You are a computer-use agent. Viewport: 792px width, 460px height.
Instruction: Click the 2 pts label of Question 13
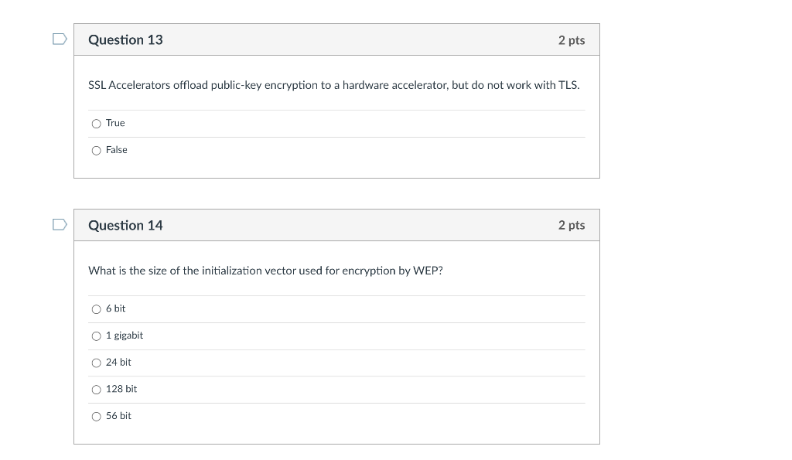click(571, 40)
